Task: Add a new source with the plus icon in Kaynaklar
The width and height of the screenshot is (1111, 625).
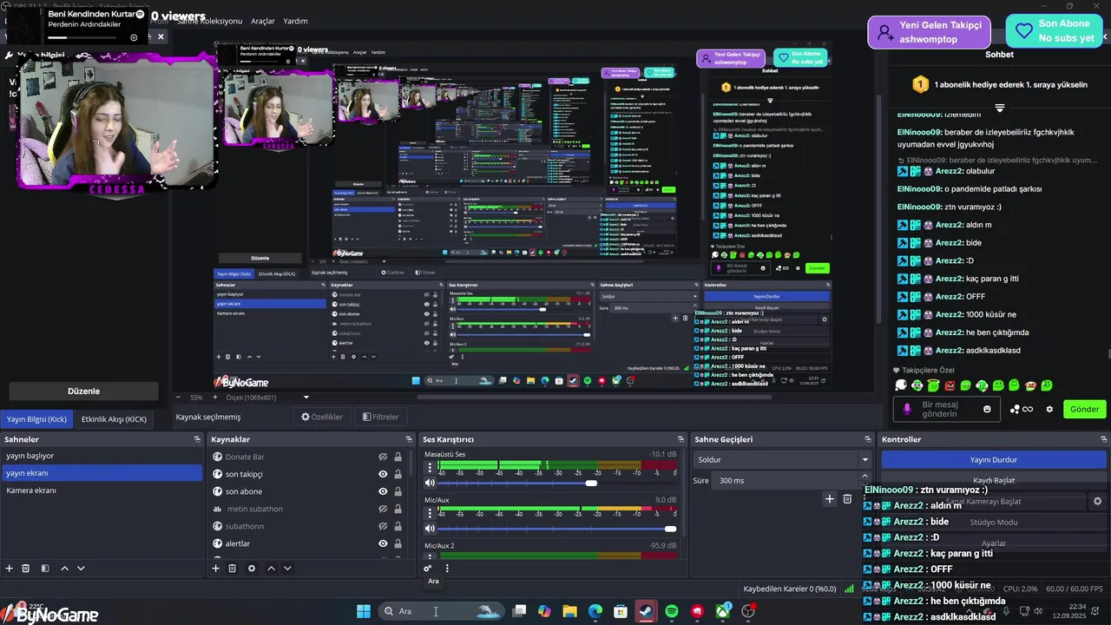Action: (x=216, y=569)
